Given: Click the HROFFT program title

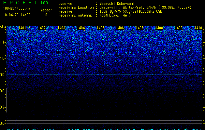Looking at the screenshot, I should 20,3.
